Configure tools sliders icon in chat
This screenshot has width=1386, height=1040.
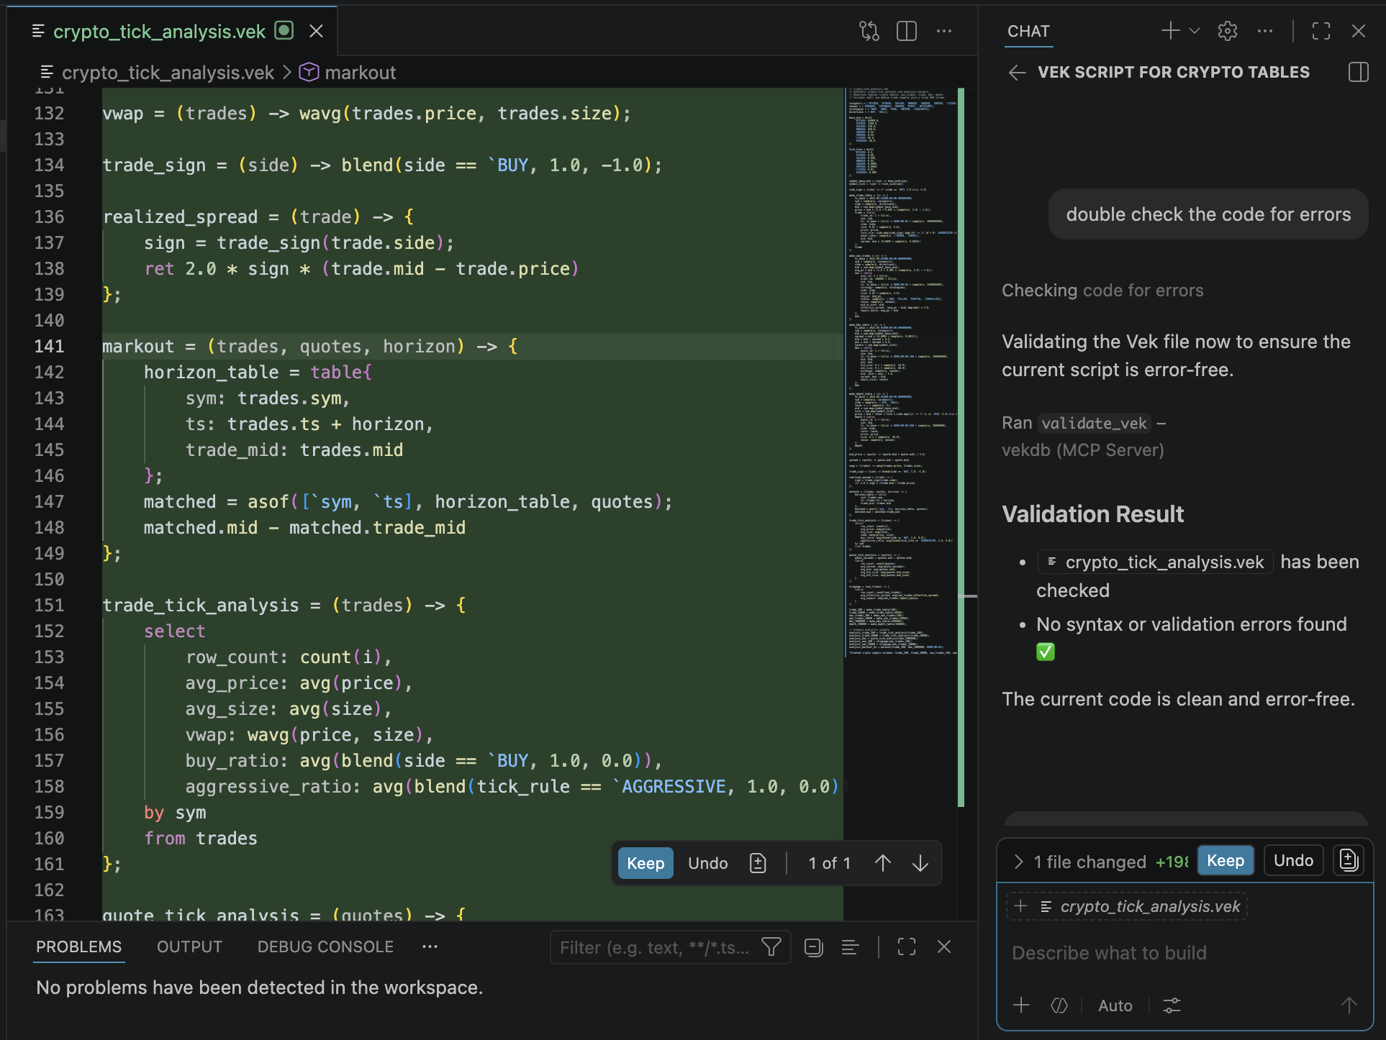pyautogui.click(x=1172, y=1005)
